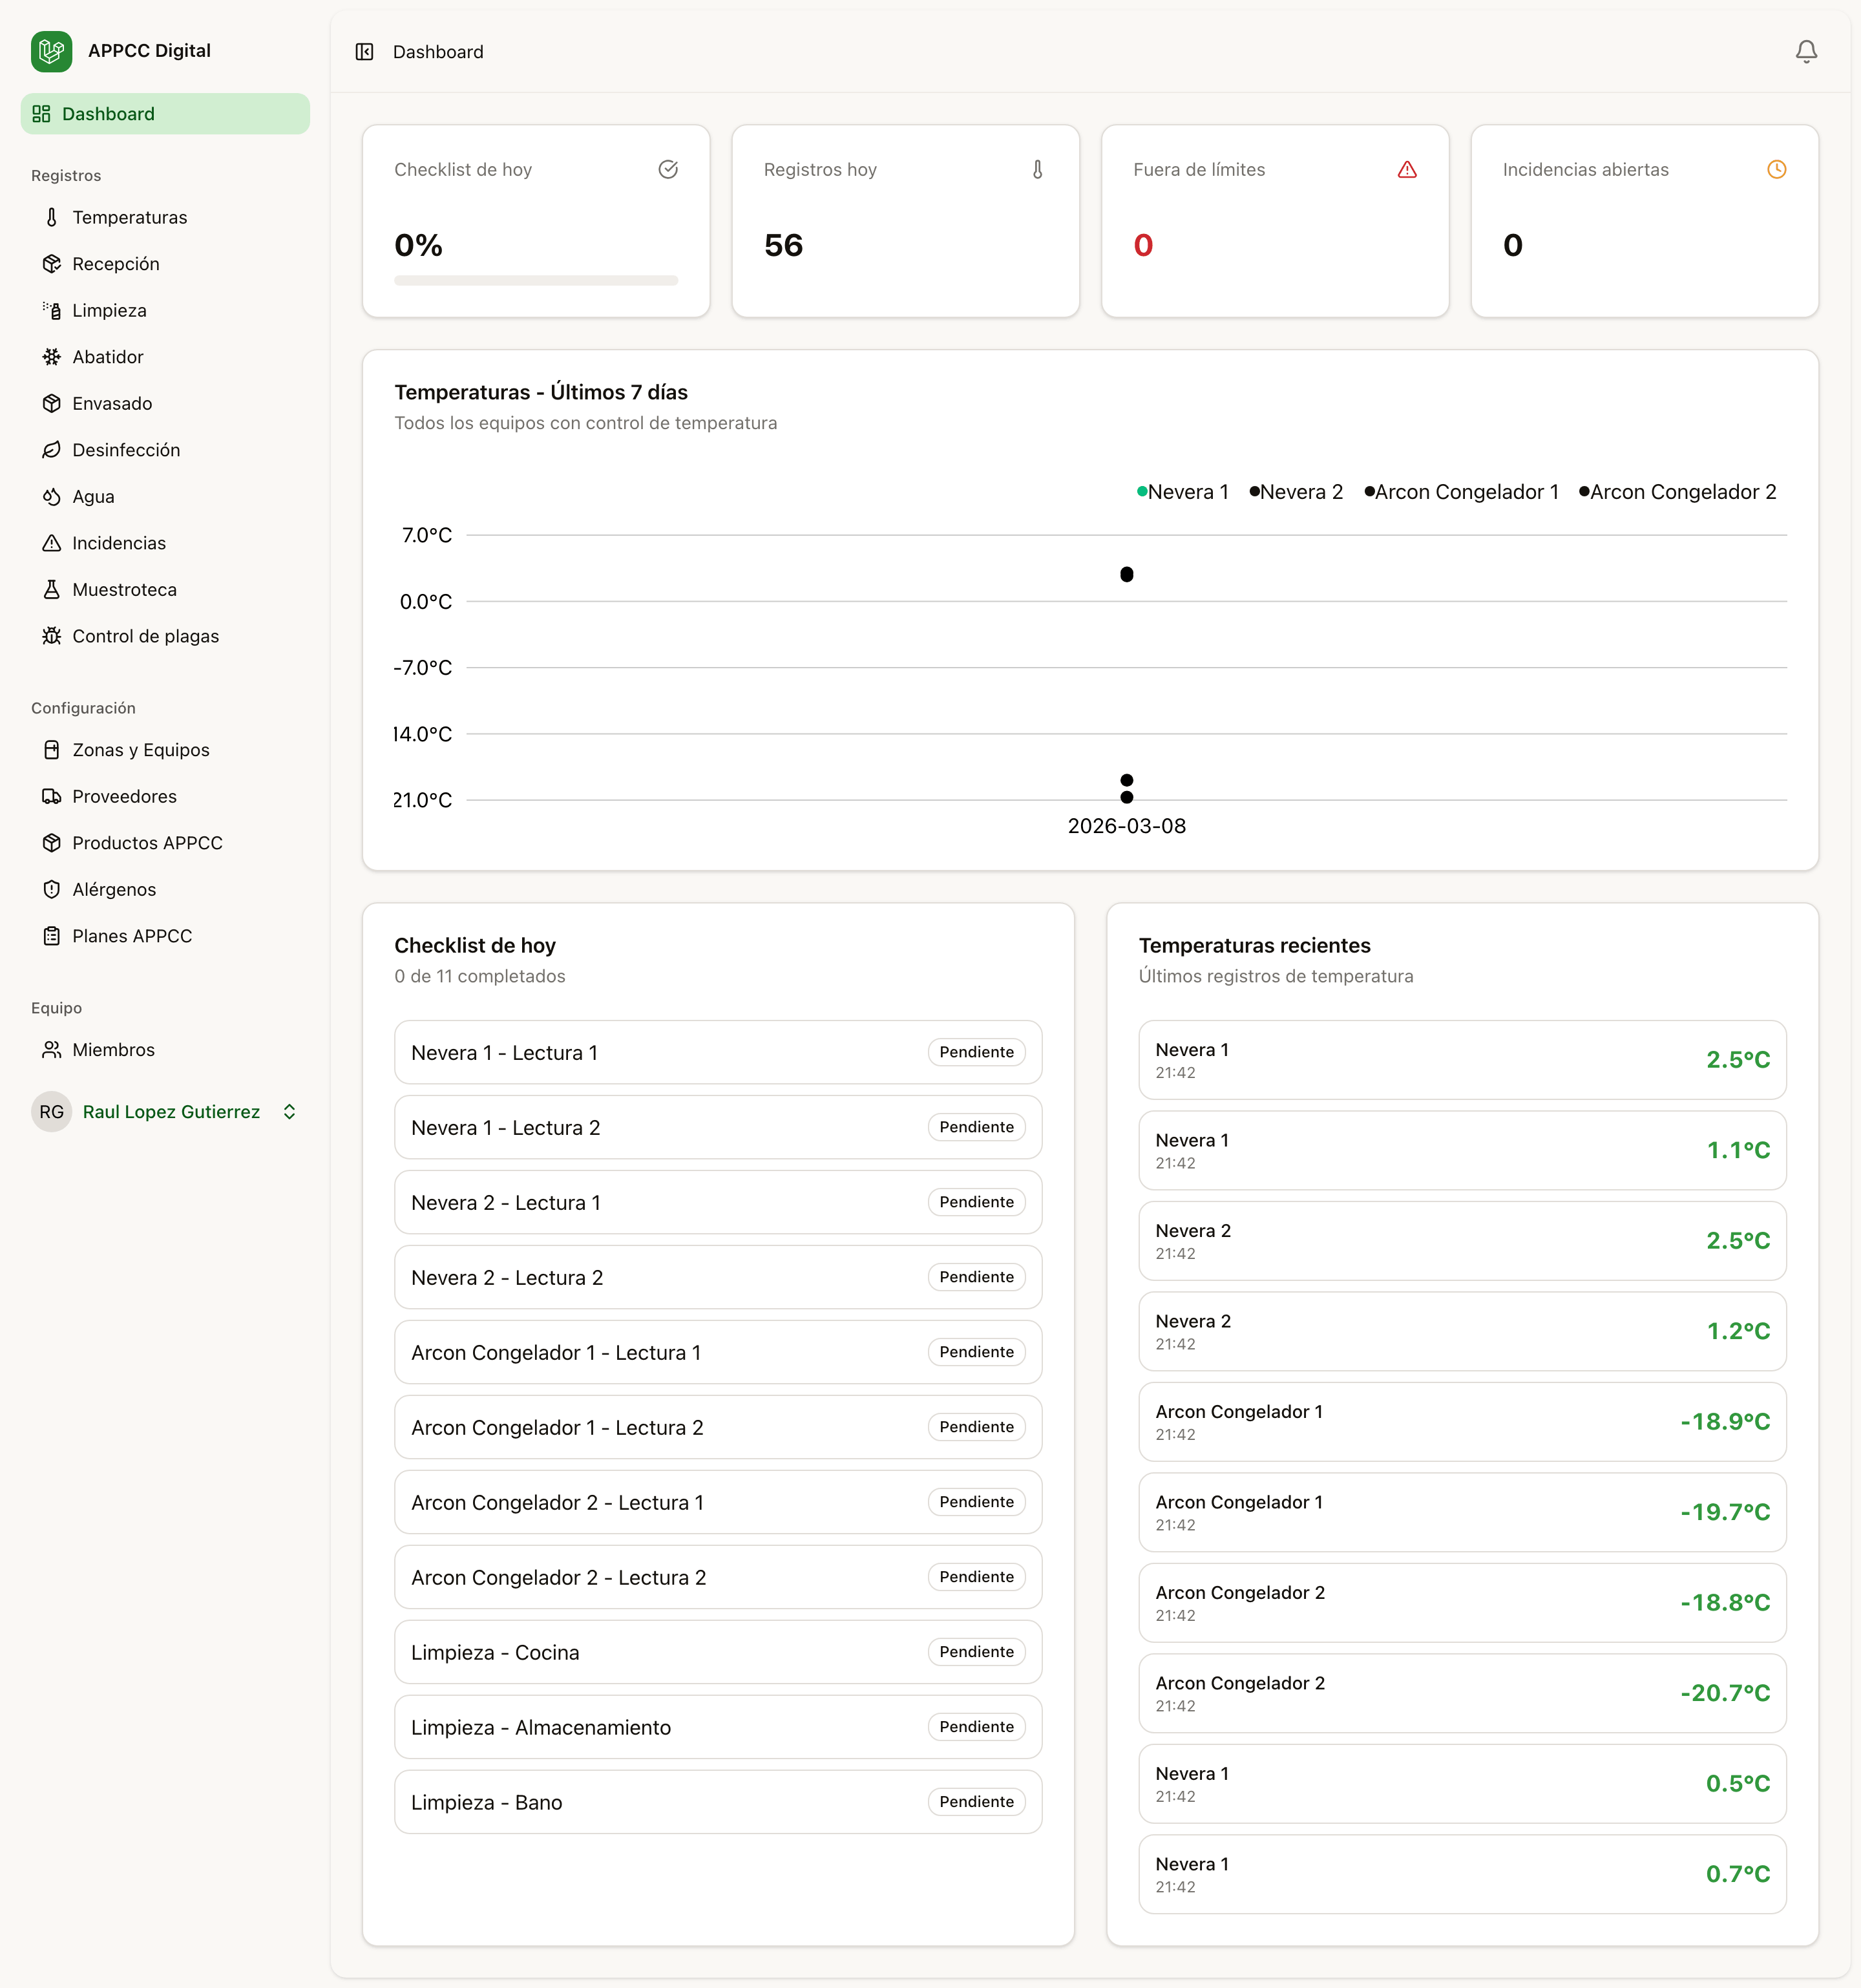Image resolution: width=1861 pixels, height=1988 pixels.
Task: Click the notification bell icon
Action: [x=1806, y=51]
